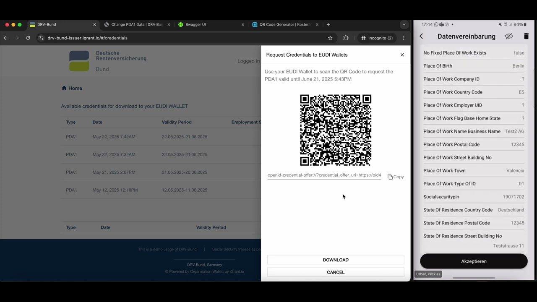Click the Place Of Birth Berlin row
This screenshot has height=302, width=537.
pos(474,66)
